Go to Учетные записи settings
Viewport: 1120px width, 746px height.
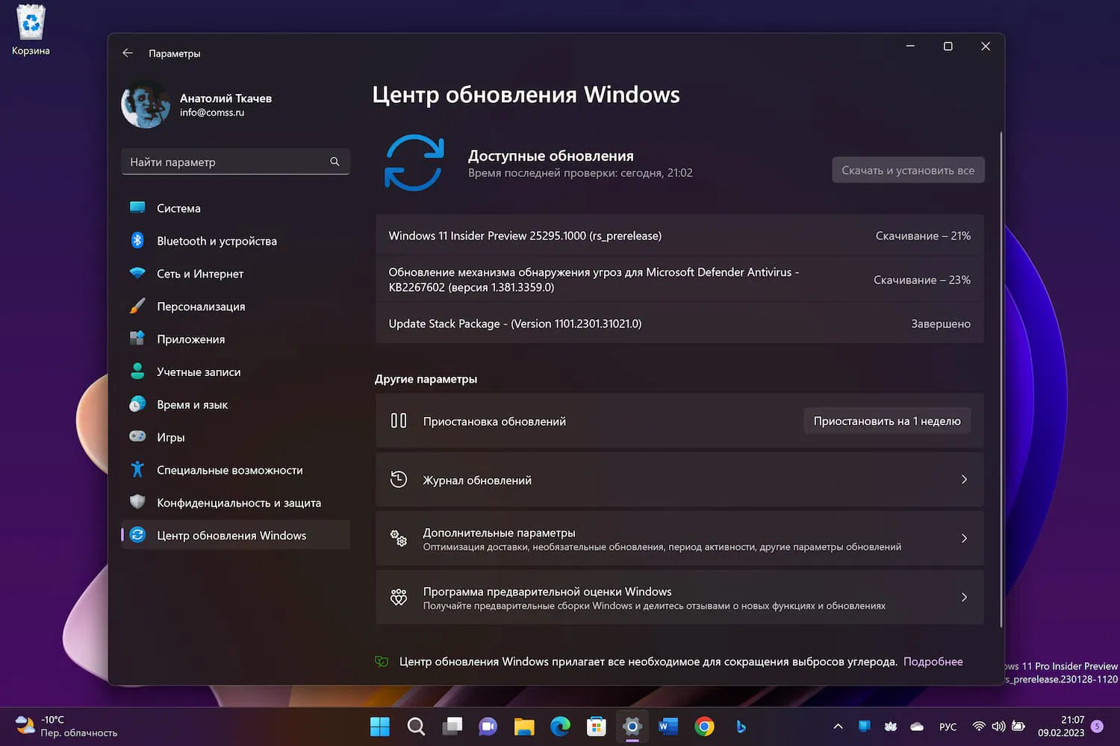click(x=198, y=372)
